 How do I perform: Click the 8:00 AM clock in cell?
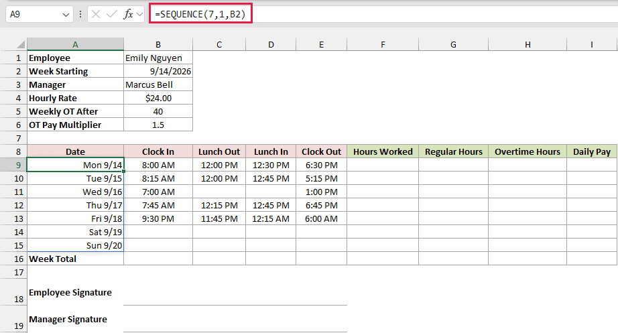tap(158, 165)
